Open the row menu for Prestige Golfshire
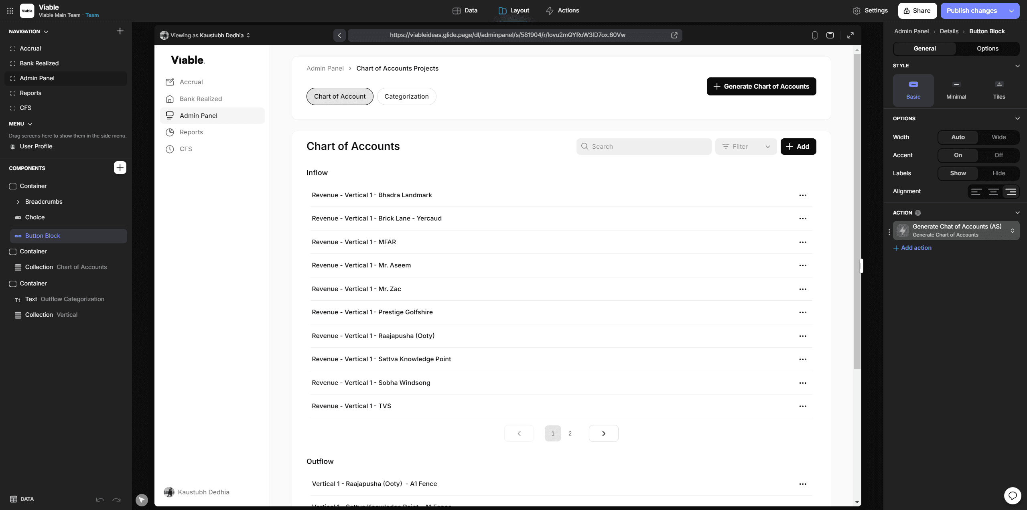Viewport: 1027px width, 510px height. click(x=802, y=312)
